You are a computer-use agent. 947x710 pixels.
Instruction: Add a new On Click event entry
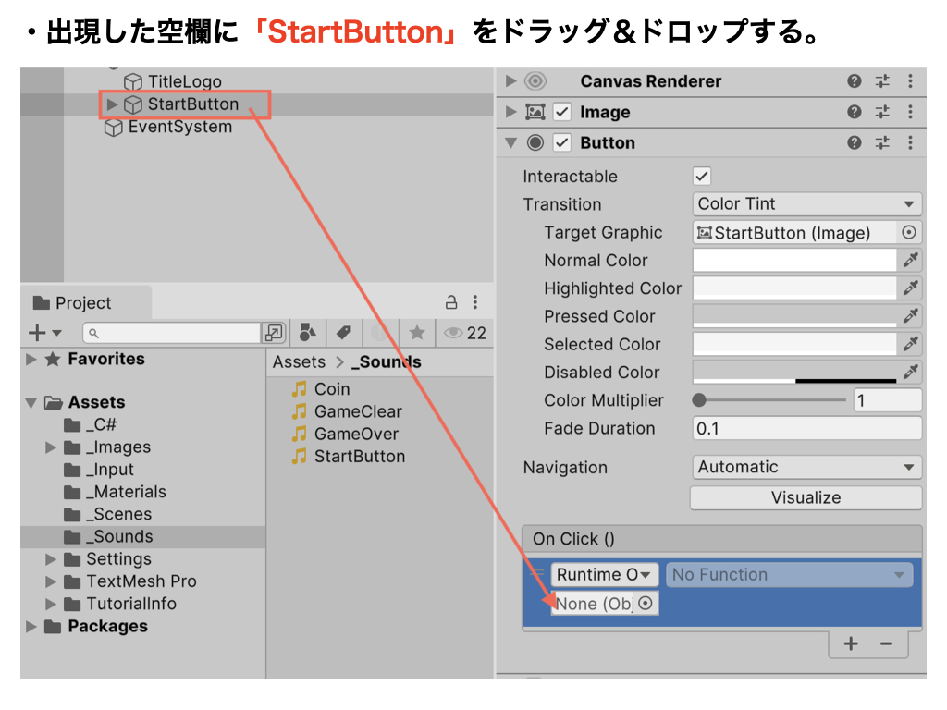coord(851,643)
